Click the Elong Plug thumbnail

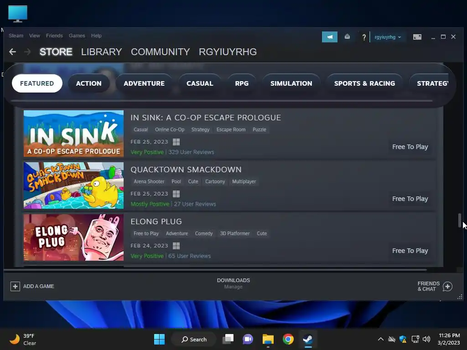[x=73, y=237]
